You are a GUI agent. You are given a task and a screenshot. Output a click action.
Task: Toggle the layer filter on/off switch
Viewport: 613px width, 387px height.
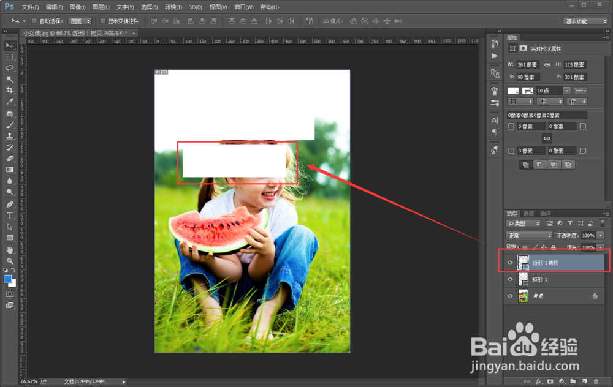coord(603,224)
